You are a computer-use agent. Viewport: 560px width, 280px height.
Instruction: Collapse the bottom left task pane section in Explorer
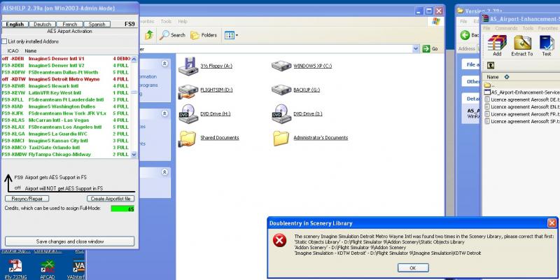164,172
